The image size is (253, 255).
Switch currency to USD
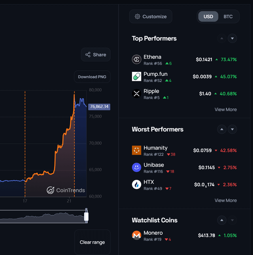pyautogui.click(x=208, y=17)
